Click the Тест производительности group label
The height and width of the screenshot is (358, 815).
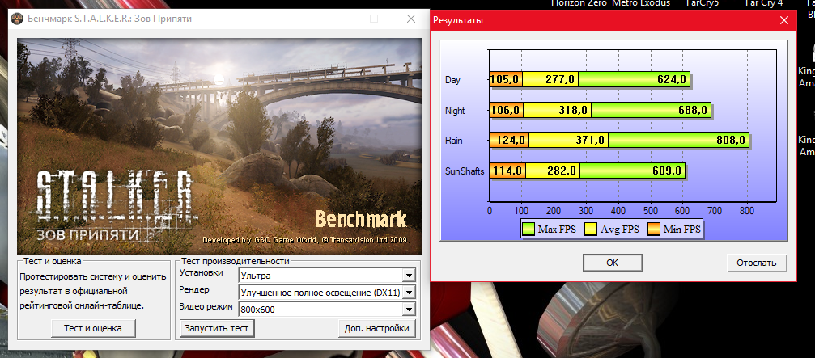pos(235,261)
